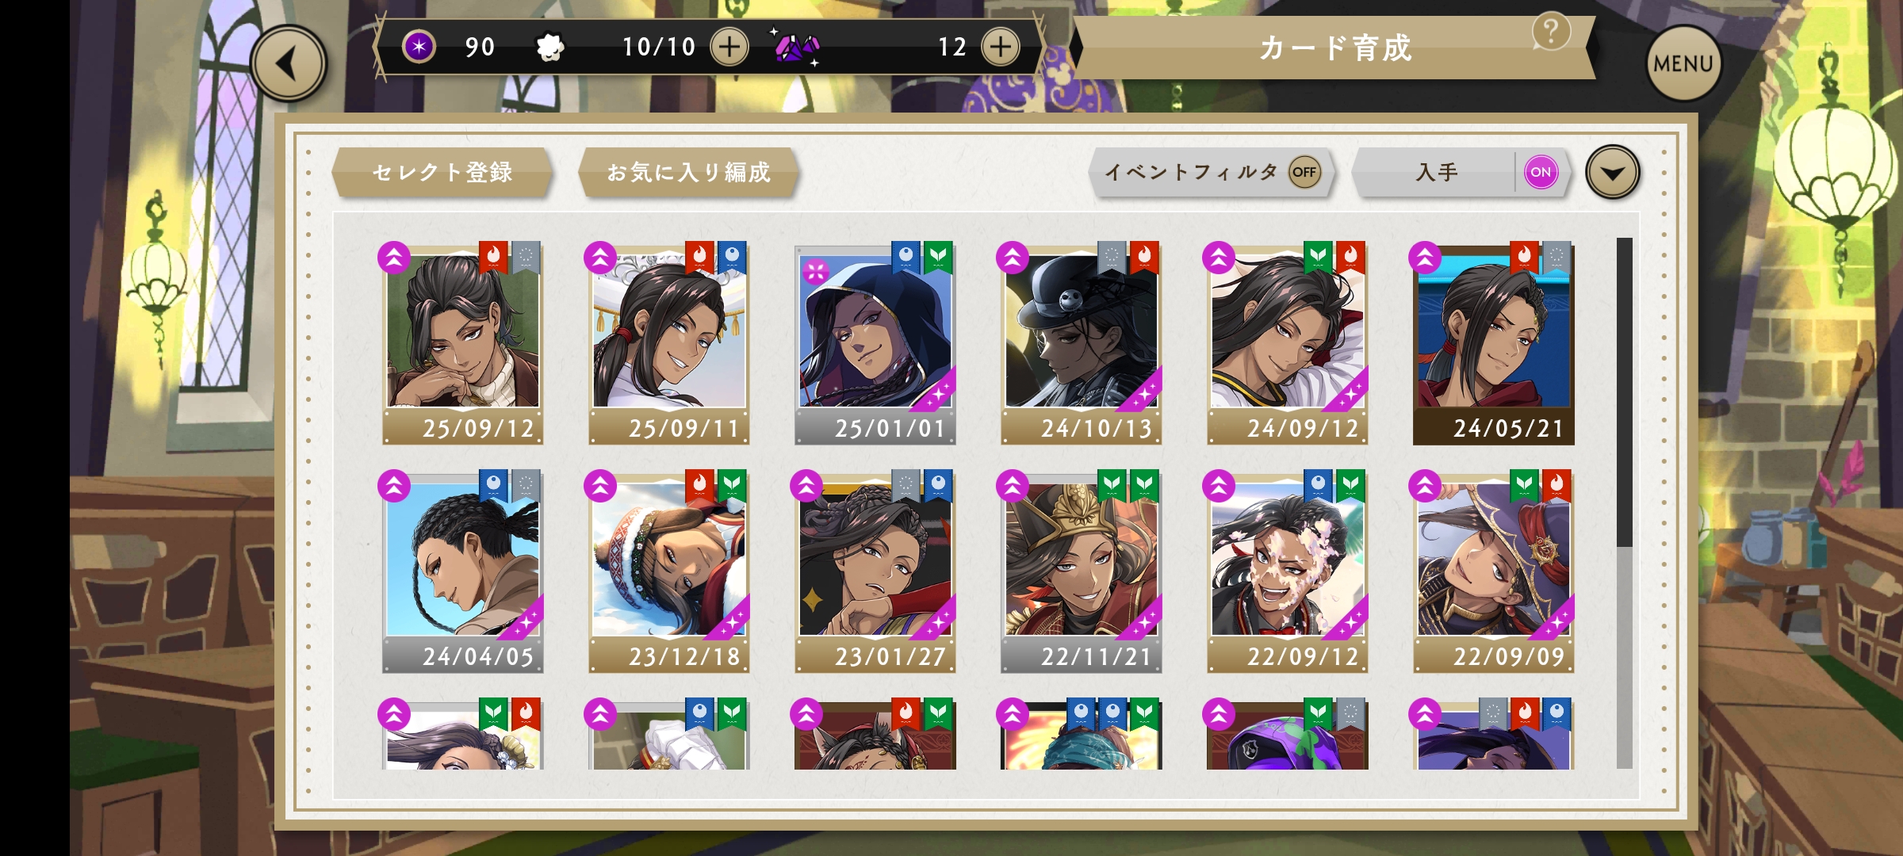The height and width of the screenshot is (856, 1903).
Task: Click the card list vertical scrollbar
Action: pyautogui.click(x=1625, y=503)
